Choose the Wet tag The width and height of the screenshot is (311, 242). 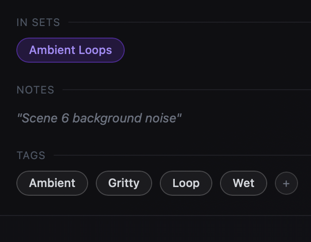coord(243,183)
